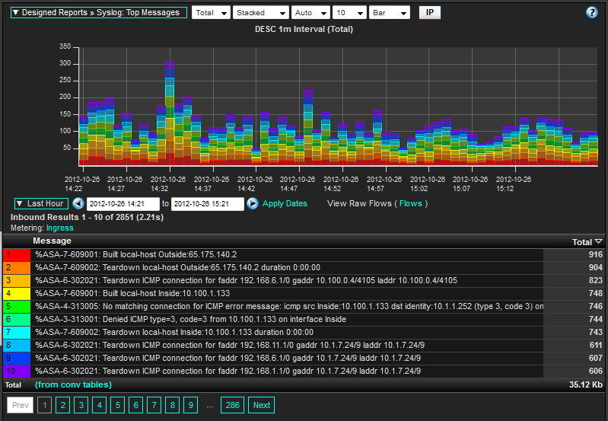Screen dimensions: 608x421
Task: Click the red color swatch for row 1
Action: [17, 254]
